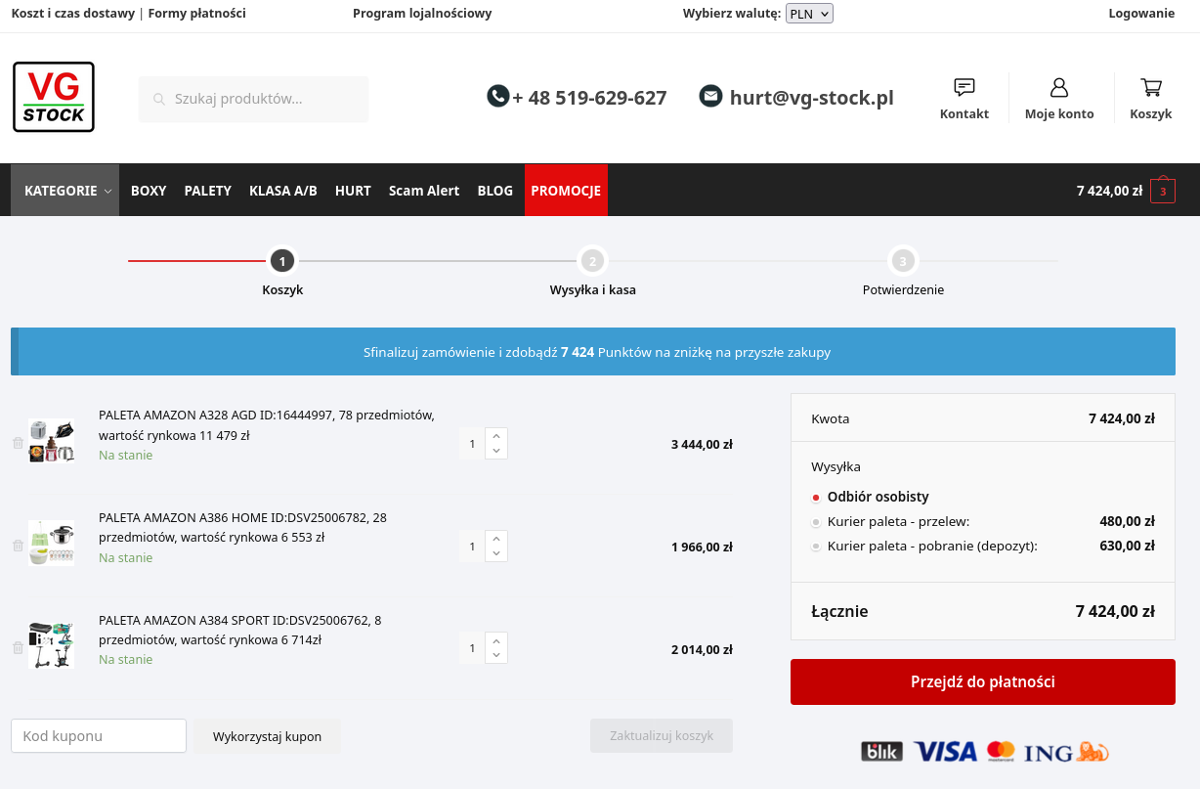Open the Koszyk cart icon in header

(1151, 88)
